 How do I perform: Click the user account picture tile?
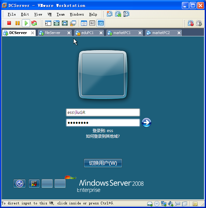(x=103, y=74)
